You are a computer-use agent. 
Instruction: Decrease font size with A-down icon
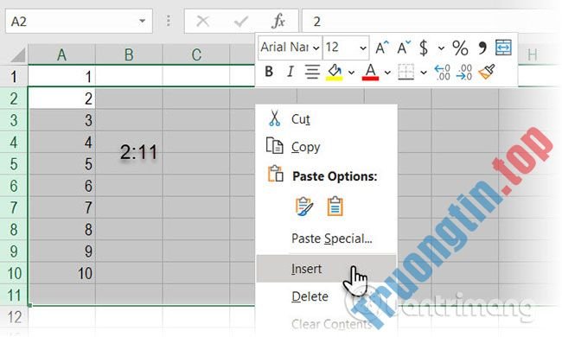[404, 48]
